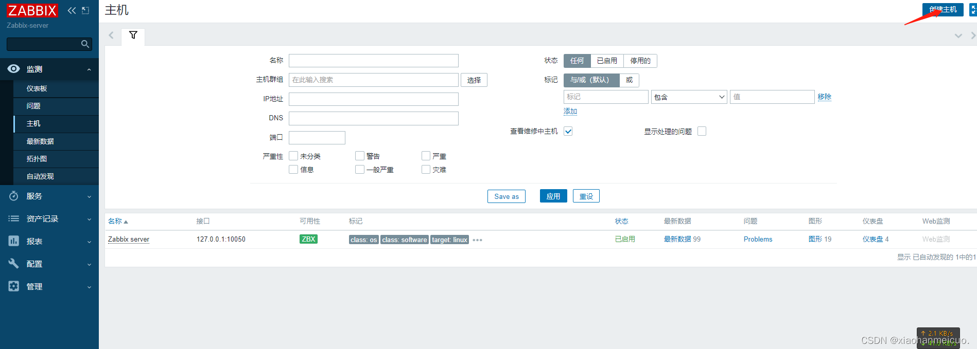Expand the 服务 menu section
The width and height of the screenshot is (977, 349).
pos(89,196)
